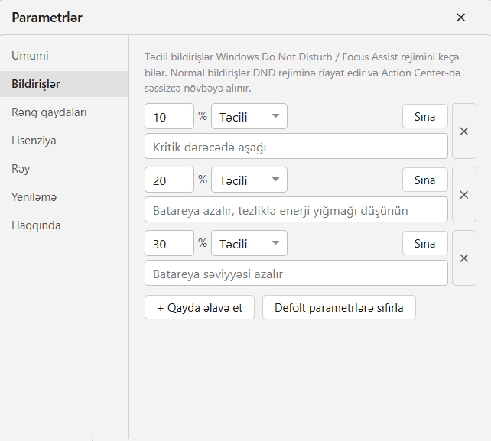491x441 pixels.
Task: Click the 20 percent threshold field
Action: [x=170, y=180]
